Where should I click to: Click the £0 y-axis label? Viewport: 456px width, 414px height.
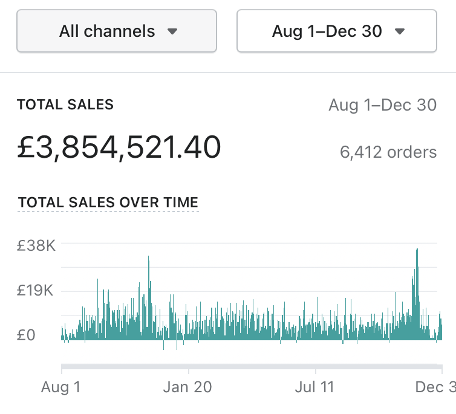(x=26, y=335)
